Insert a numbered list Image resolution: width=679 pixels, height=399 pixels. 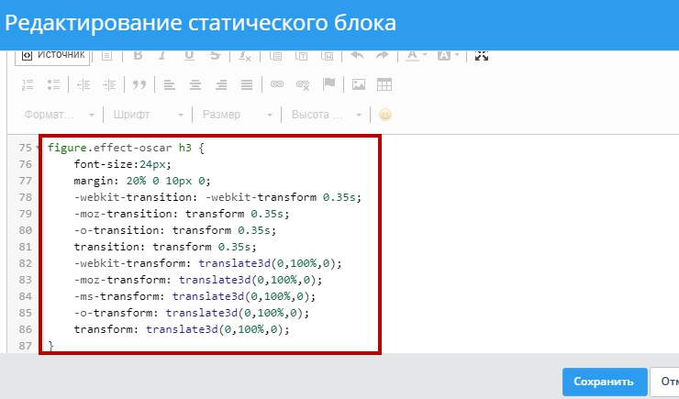coord(28,84)
